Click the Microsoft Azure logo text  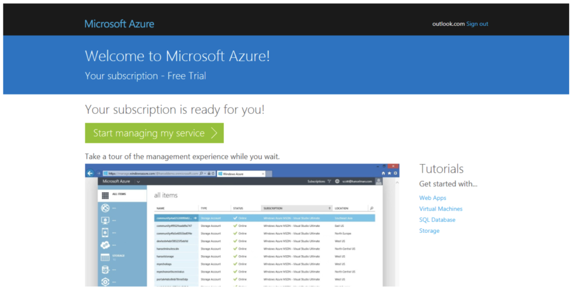(x=119, y=24)
